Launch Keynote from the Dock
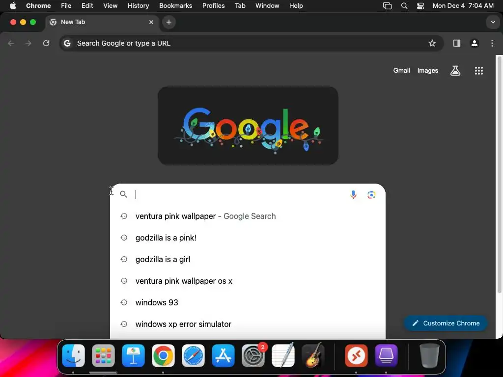The image size is (503, 377). tap(133, 356)
